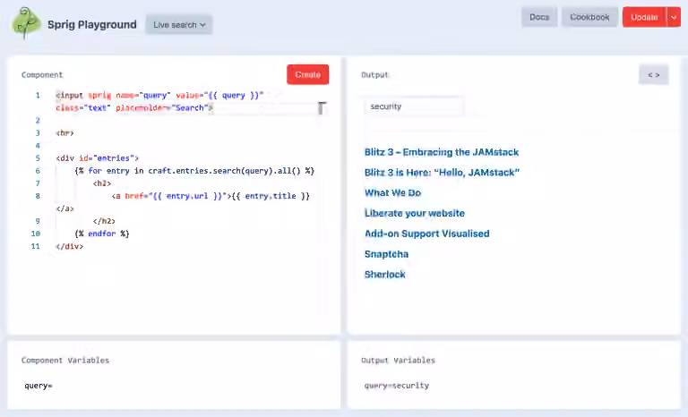Click the entry.url anchor code line
Viewport: 688px width, 417px height.
coord(211,196)
